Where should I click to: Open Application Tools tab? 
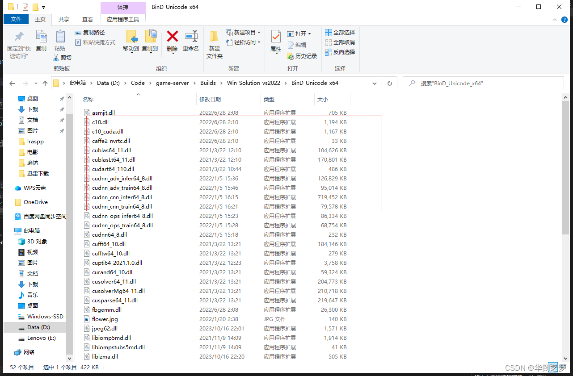click(123, 19)
